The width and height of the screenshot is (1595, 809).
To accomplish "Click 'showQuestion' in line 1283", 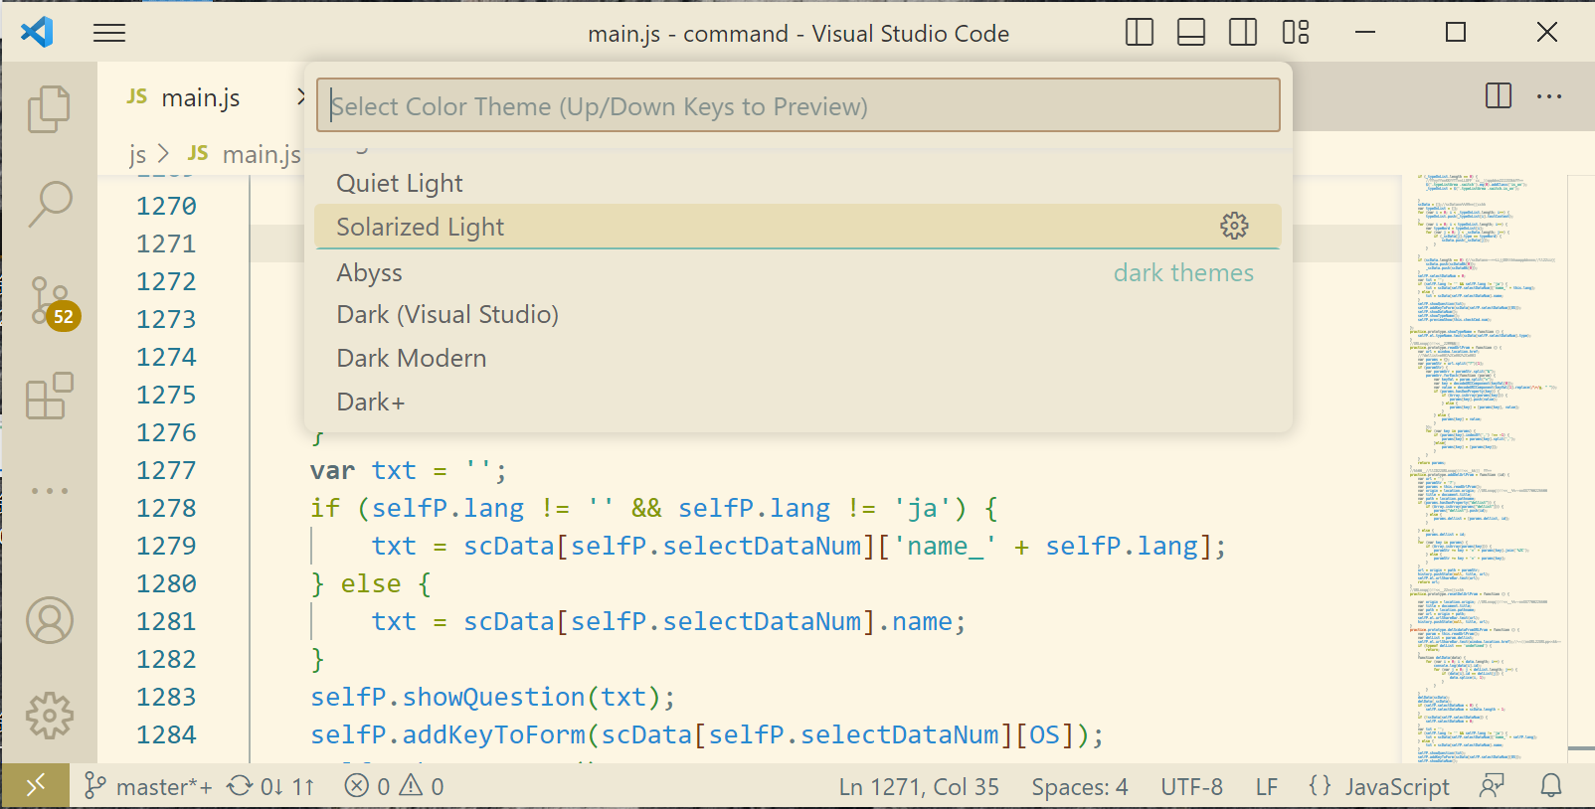I will [x=493, y=697].
